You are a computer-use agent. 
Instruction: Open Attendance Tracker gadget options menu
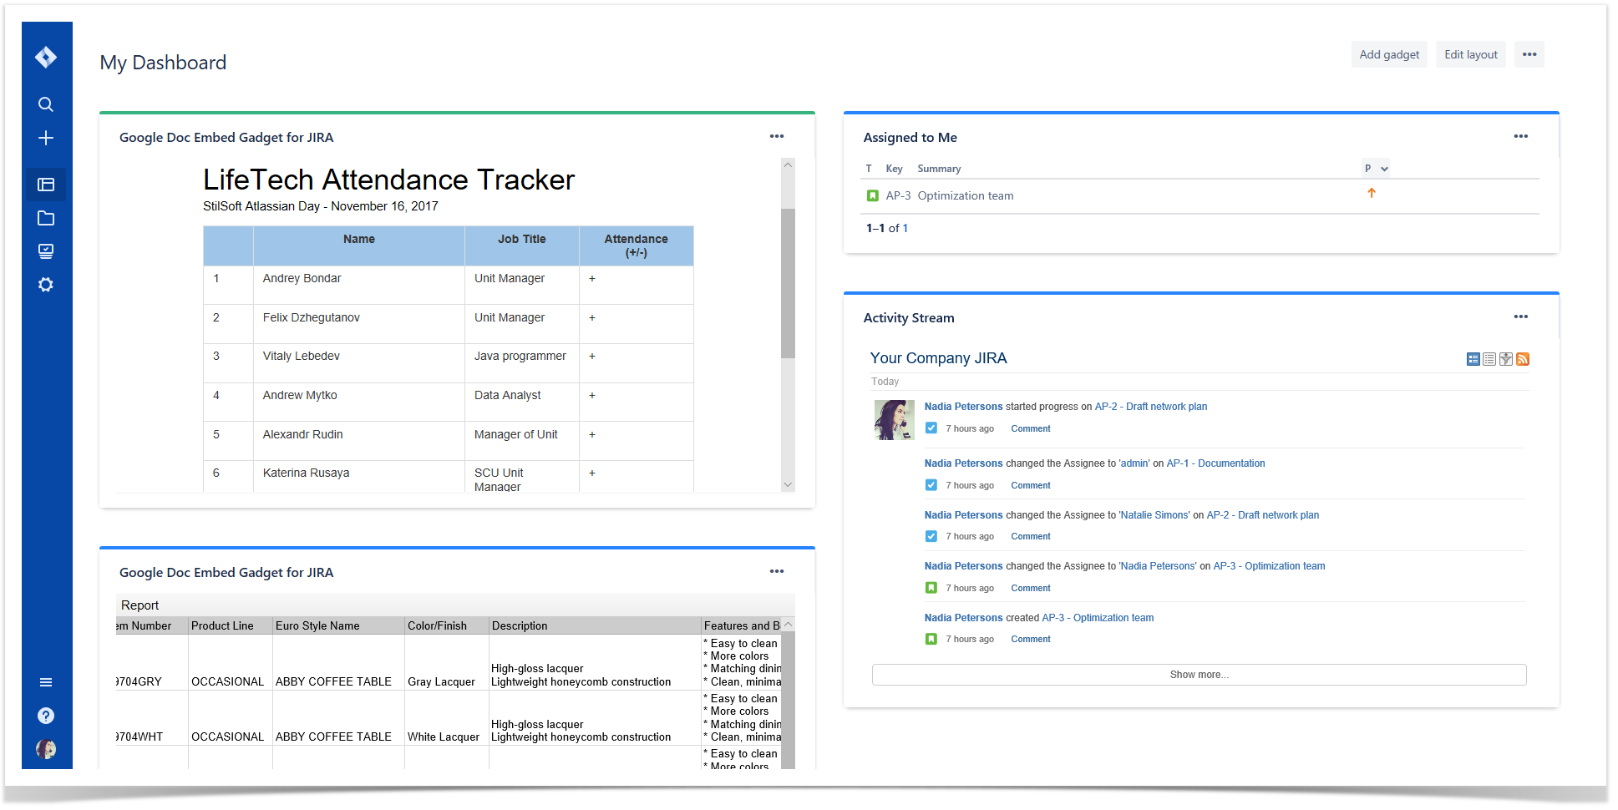pos(776,136)
